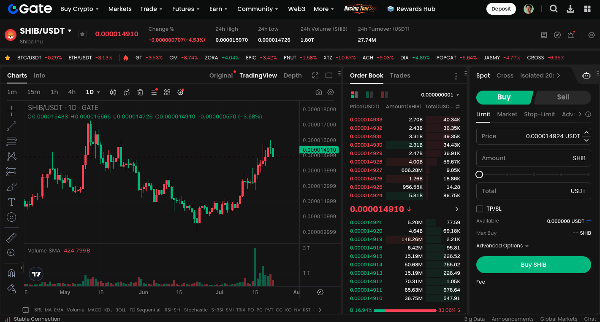Open the trading guide book icon
This screenshot has width=600, height=322.
(x=544, y=35)
